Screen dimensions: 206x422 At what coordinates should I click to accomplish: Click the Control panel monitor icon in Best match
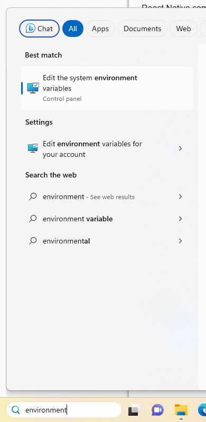33,88
